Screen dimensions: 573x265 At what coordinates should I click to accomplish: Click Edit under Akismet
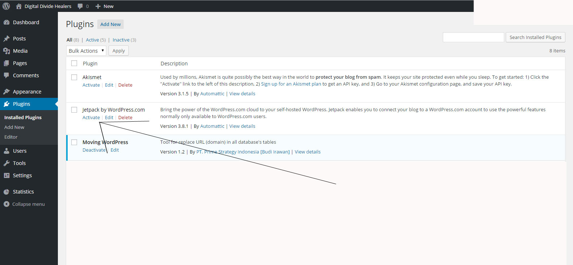pos(109,85)
